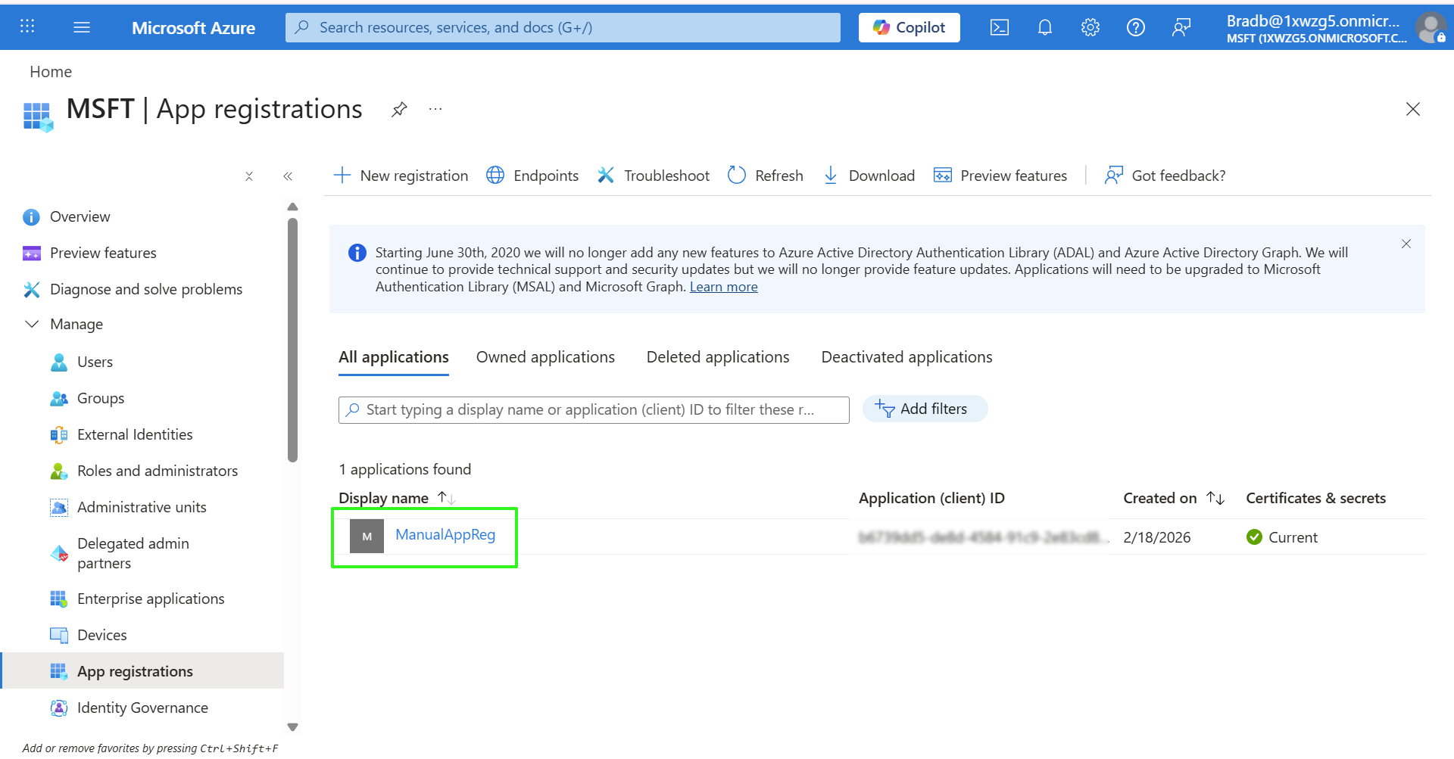The height and width of the screenshot is (759, 1454).
Task: Open the Copilot button
Action: [909, 28]
